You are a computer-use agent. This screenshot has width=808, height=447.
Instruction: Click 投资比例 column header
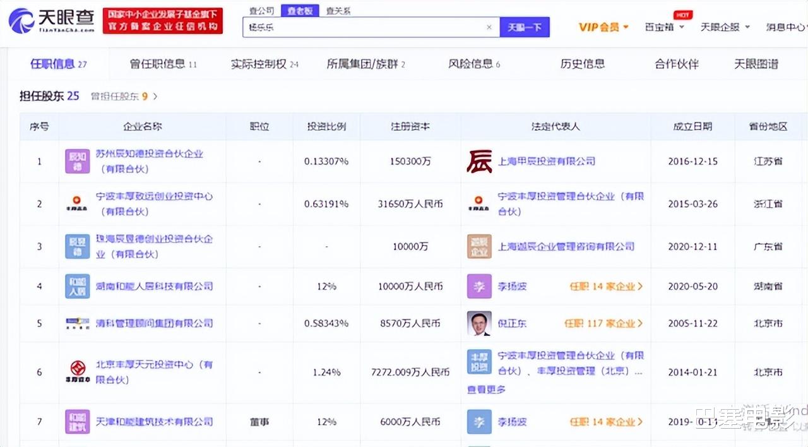(326, 126)
